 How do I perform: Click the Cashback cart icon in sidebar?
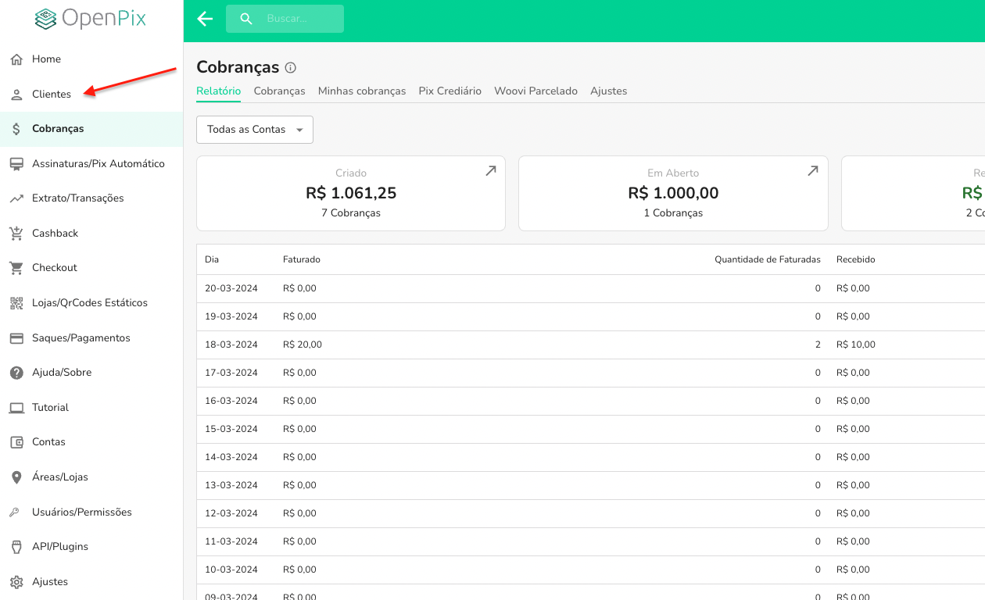click(x=16, y=233)
